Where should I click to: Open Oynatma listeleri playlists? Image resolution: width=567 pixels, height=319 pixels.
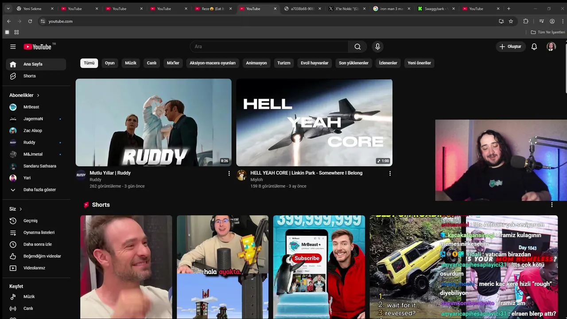[x=36, y=233]
